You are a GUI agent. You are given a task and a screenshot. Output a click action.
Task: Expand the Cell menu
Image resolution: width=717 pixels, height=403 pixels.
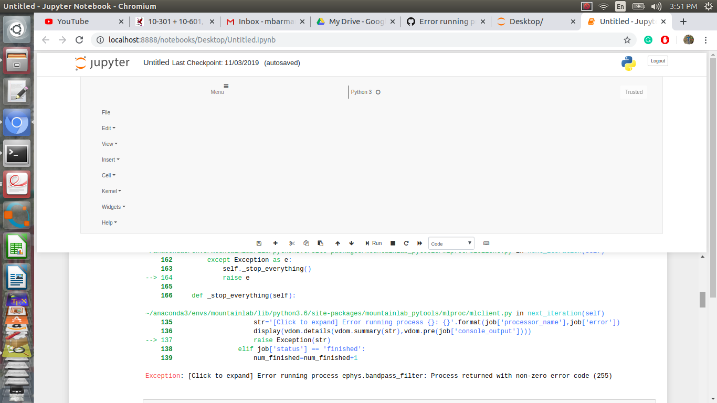(x=108, y=175)
